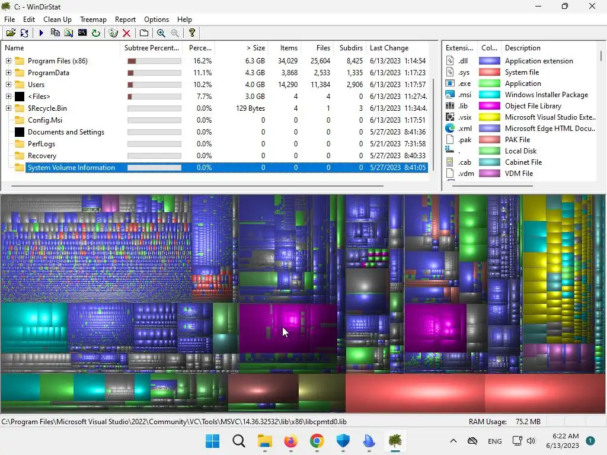The height and width of the screenshot is (455, 607).
Task: Click the taskbar clock showing 6:22 AM
Action: point(563,441)
